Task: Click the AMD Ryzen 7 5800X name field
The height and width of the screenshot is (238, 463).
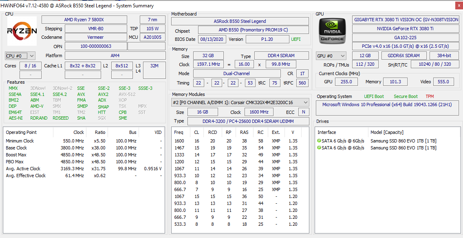Action: [84, 20]
